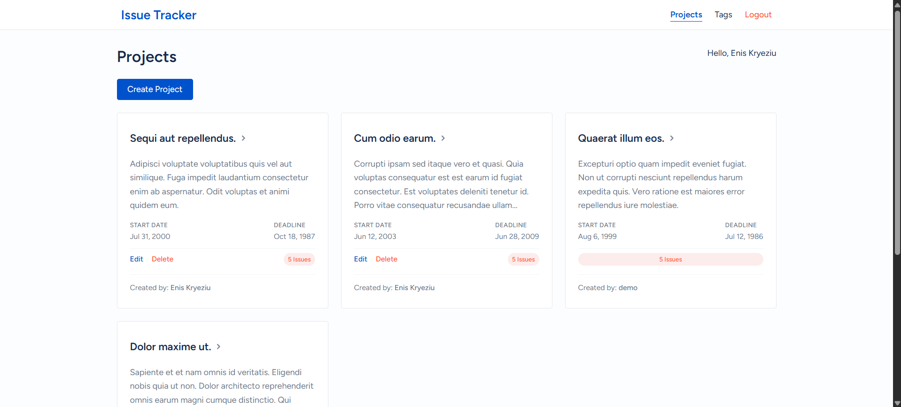Delete the Cum odio earum project
Screen dimensions: 901x407
386,259
